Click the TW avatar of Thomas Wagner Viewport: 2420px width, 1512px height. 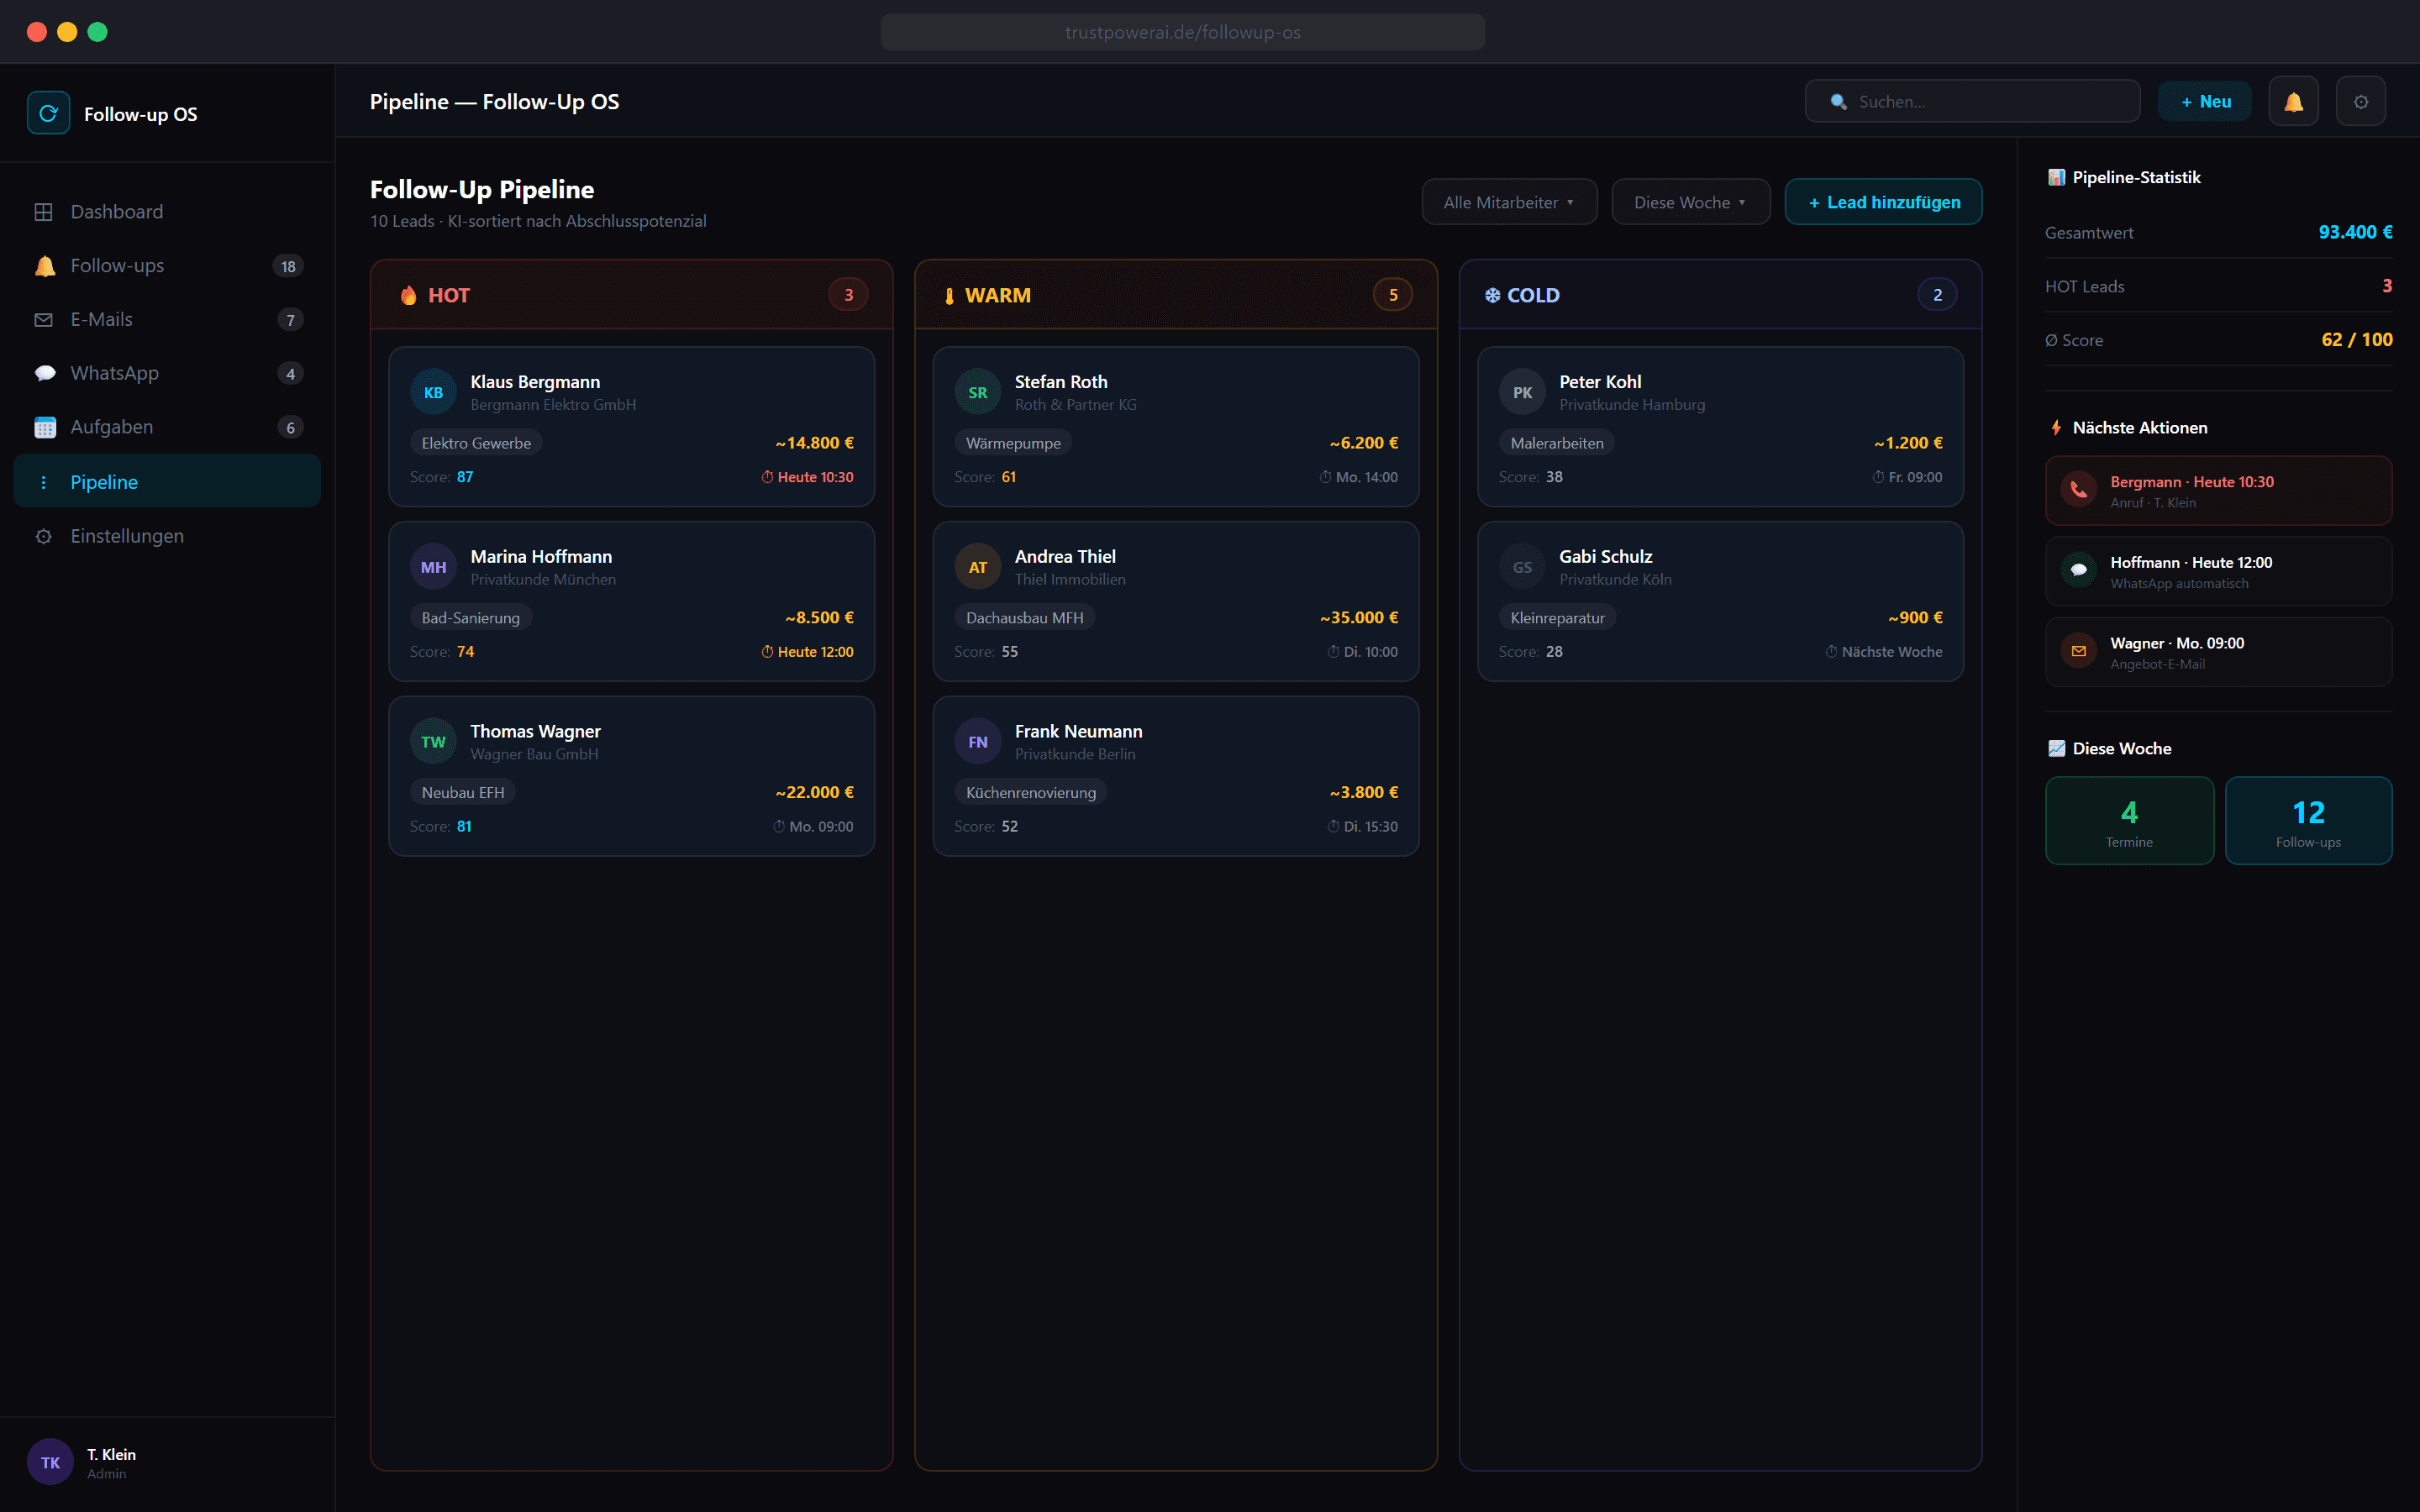pos(433,742)
